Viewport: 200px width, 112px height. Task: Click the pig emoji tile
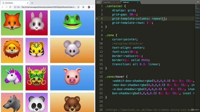(72, 78)
